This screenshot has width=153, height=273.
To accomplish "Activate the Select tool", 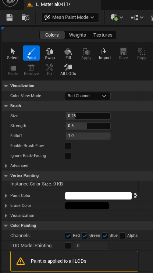I will [13, 54].
